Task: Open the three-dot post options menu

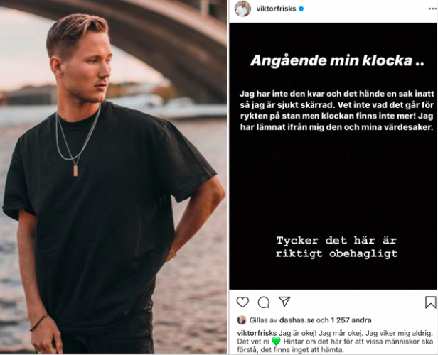Action: point(432,9)
